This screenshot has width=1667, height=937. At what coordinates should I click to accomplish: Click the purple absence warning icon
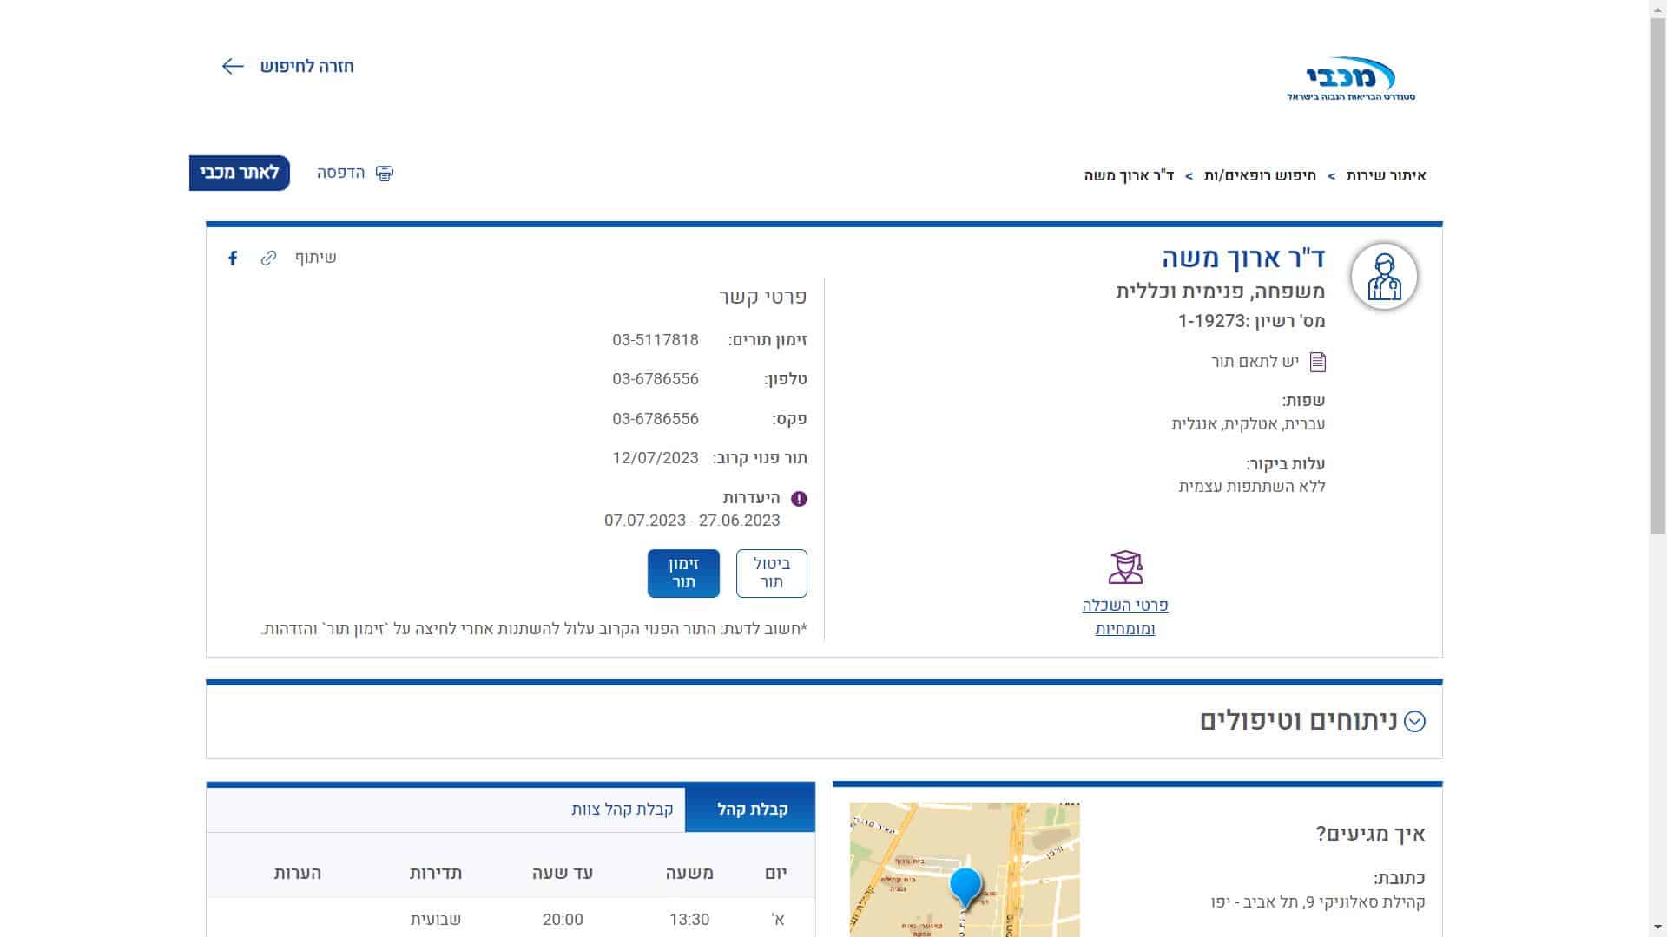click(x=799, y=499)
